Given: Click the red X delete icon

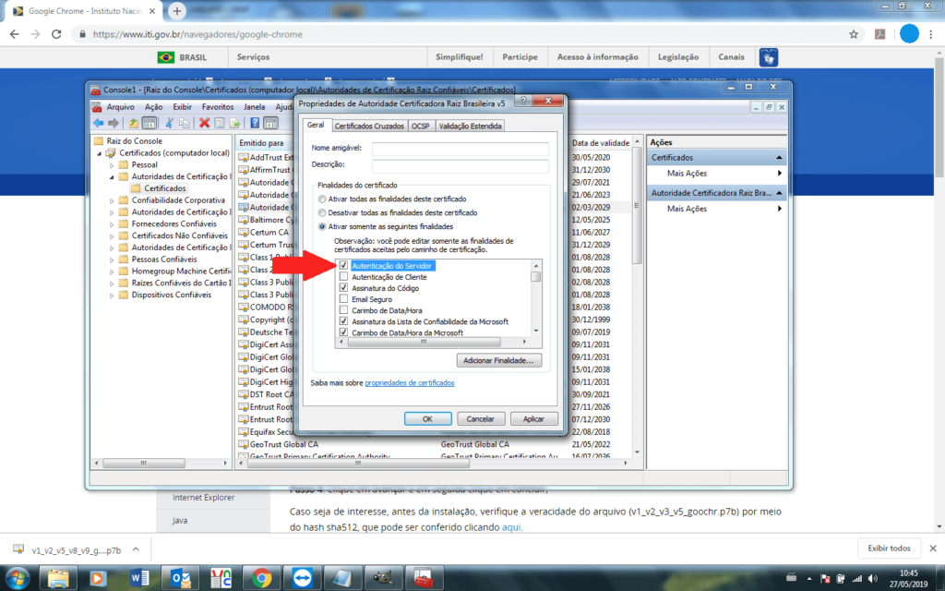Looking at the screenshot, I should pos(204,123).
